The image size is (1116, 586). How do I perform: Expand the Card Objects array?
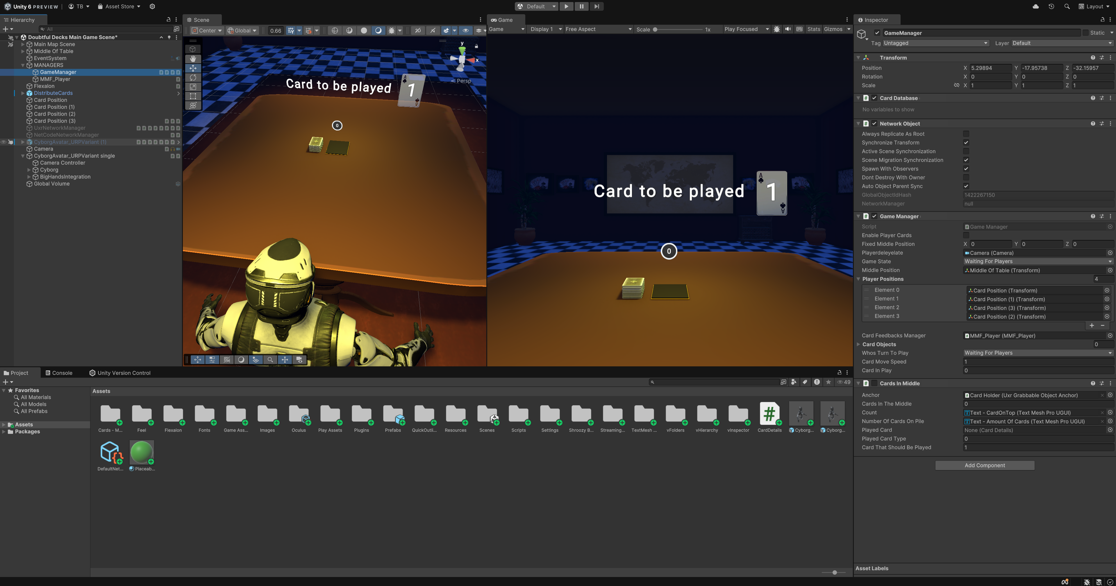click(x=858, y=344)
